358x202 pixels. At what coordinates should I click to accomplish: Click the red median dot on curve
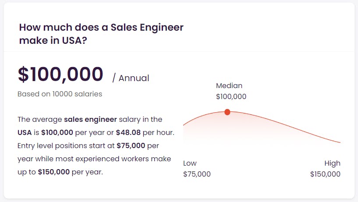pyautogui.click(x=227, y=112)
